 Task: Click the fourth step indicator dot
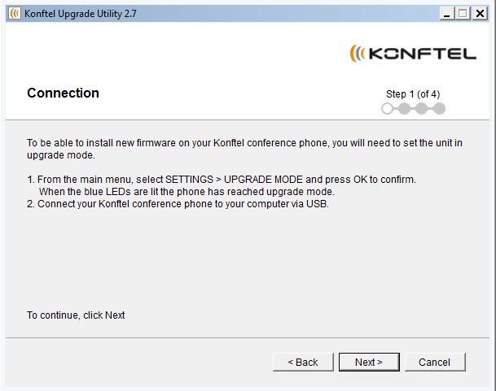tap(439, 109)
